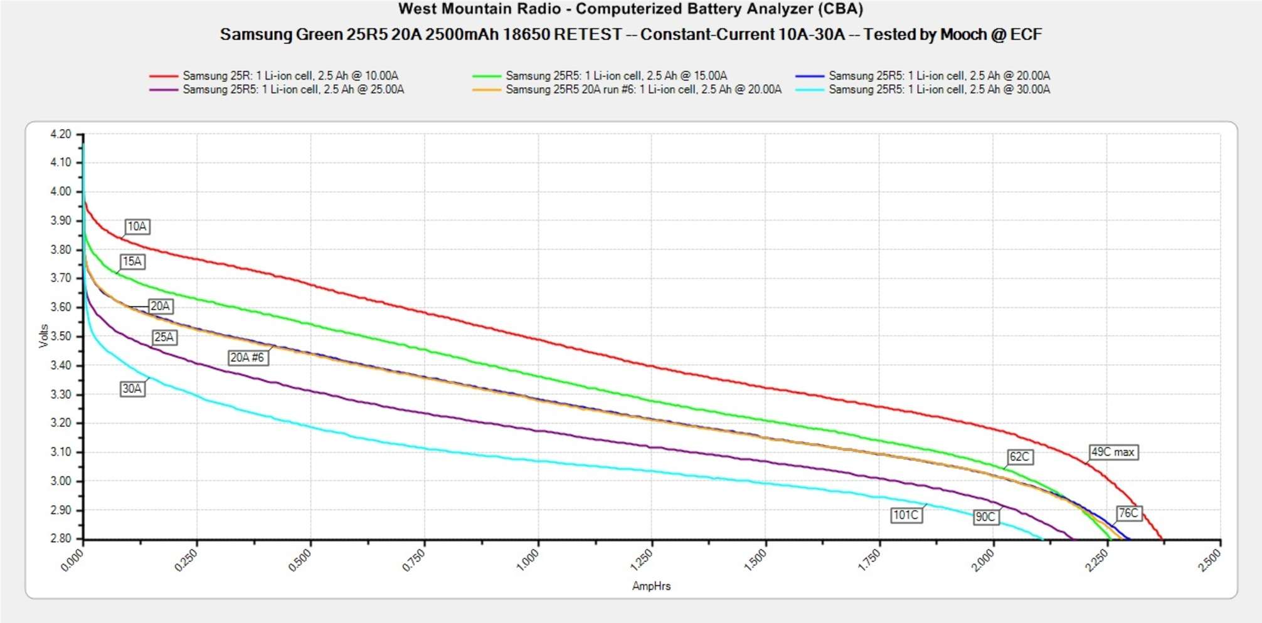Click the '3.00' voltage tick label
The image size is (1262, 623).
tap(61, 481)
